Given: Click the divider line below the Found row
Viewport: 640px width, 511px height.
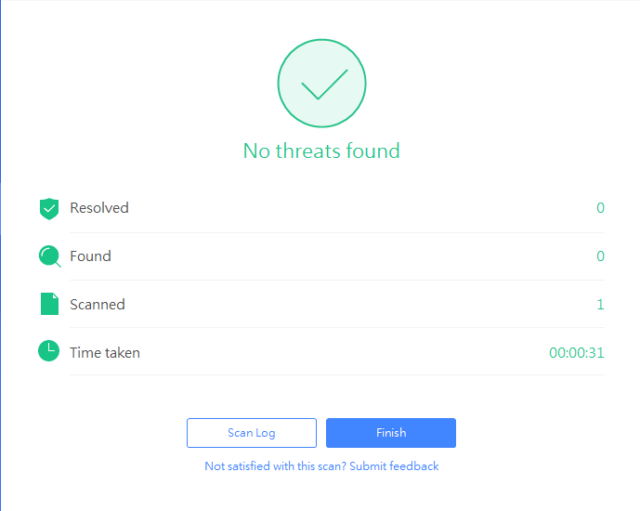Looking at the screenshot, I should (337, 280).
